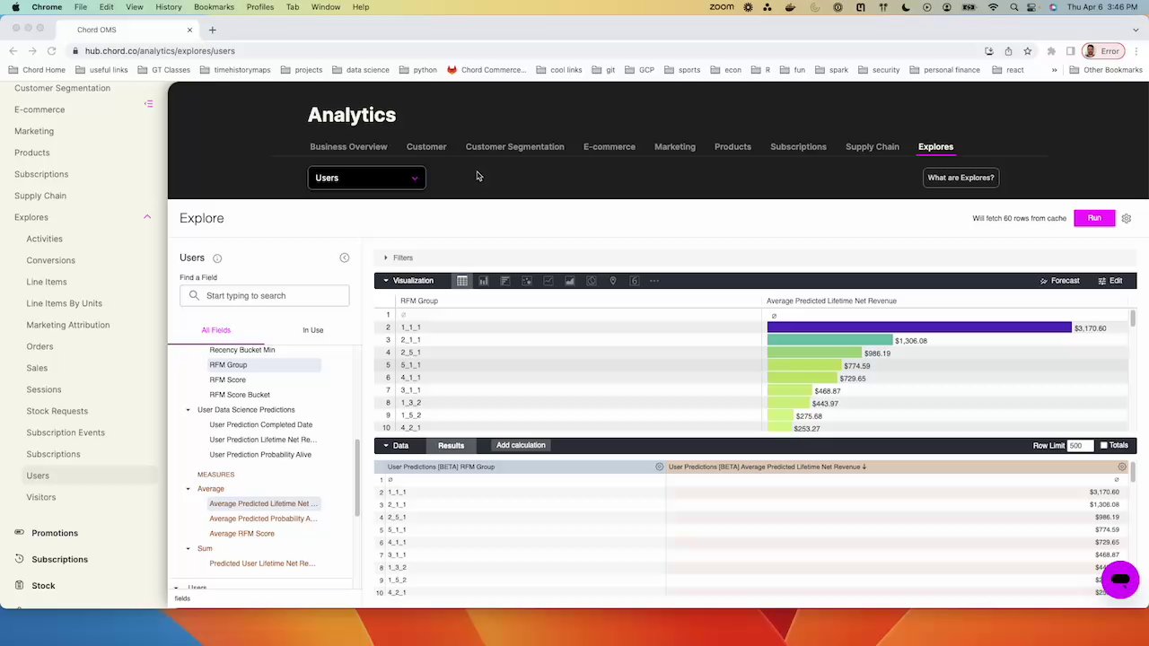Screen dimensions: 1149x646
Task: Focus the Find a Field search box
Action: click(x=264, y=295)
